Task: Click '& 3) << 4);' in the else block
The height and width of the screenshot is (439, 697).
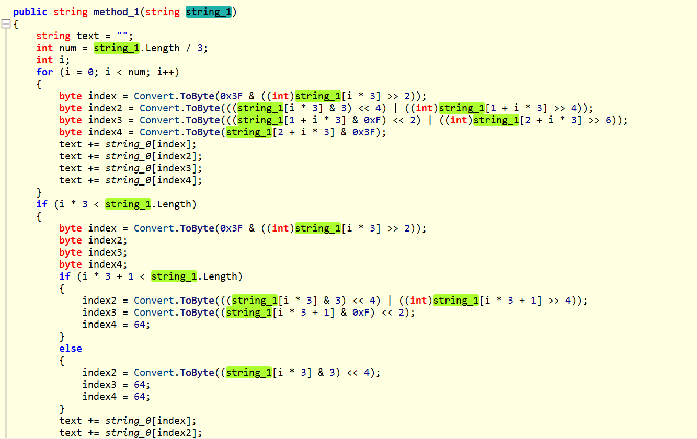Action: pyautogui.click(x=349, y=373)
